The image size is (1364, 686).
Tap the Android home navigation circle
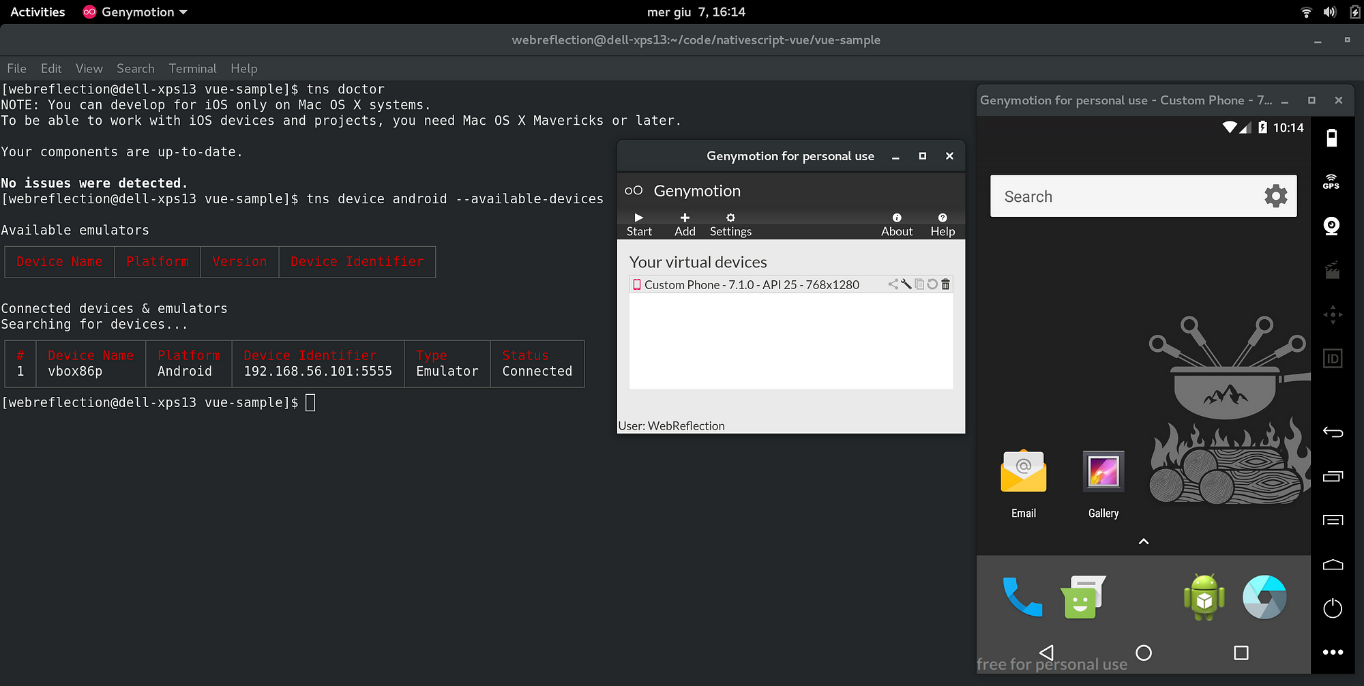pos(1144,653)
